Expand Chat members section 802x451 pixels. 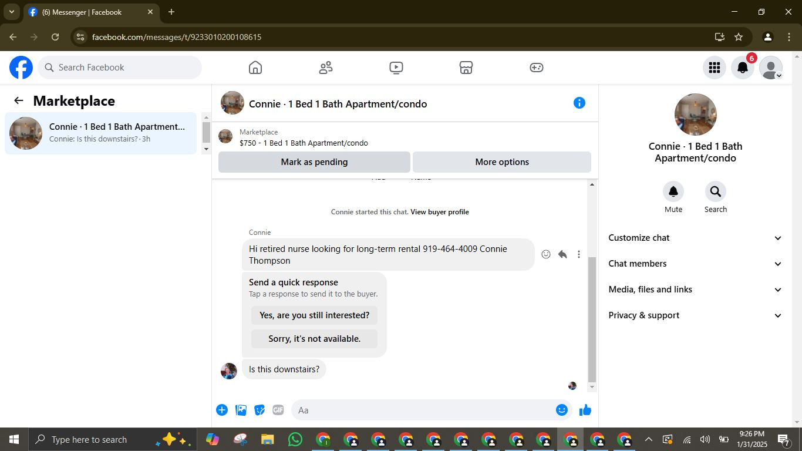pyautogui.click(x=695, y=264)
